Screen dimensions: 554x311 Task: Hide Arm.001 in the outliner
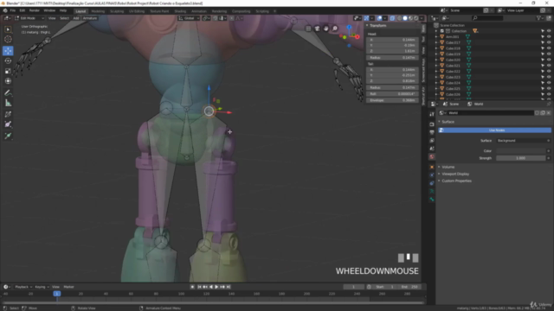point(549,36)
